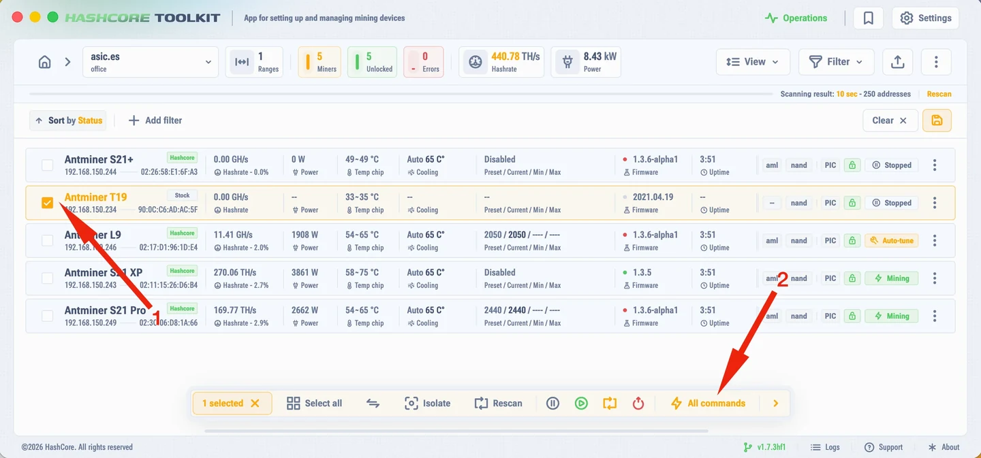The height and width of the screenshot is (458, 981).
Task: Open the Filter dropdown
Action: click(836, 62)
